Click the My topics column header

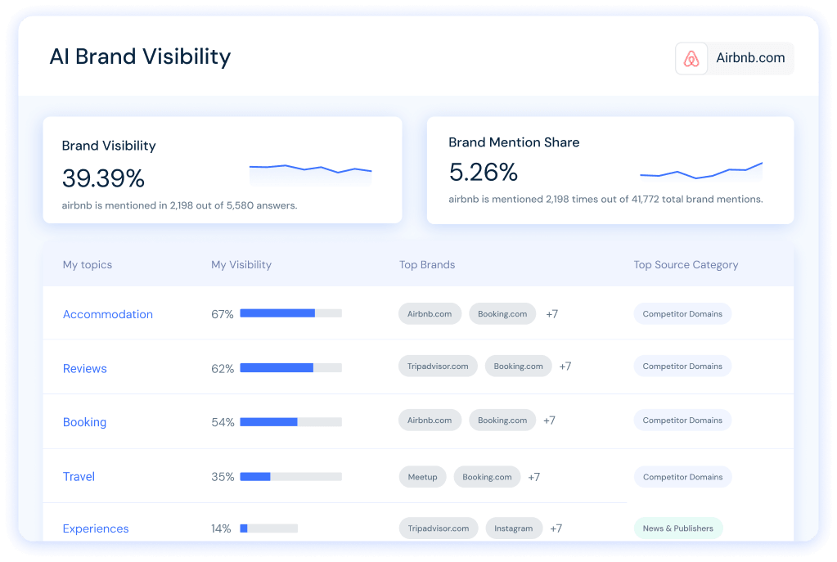click(x=88, y=265)
